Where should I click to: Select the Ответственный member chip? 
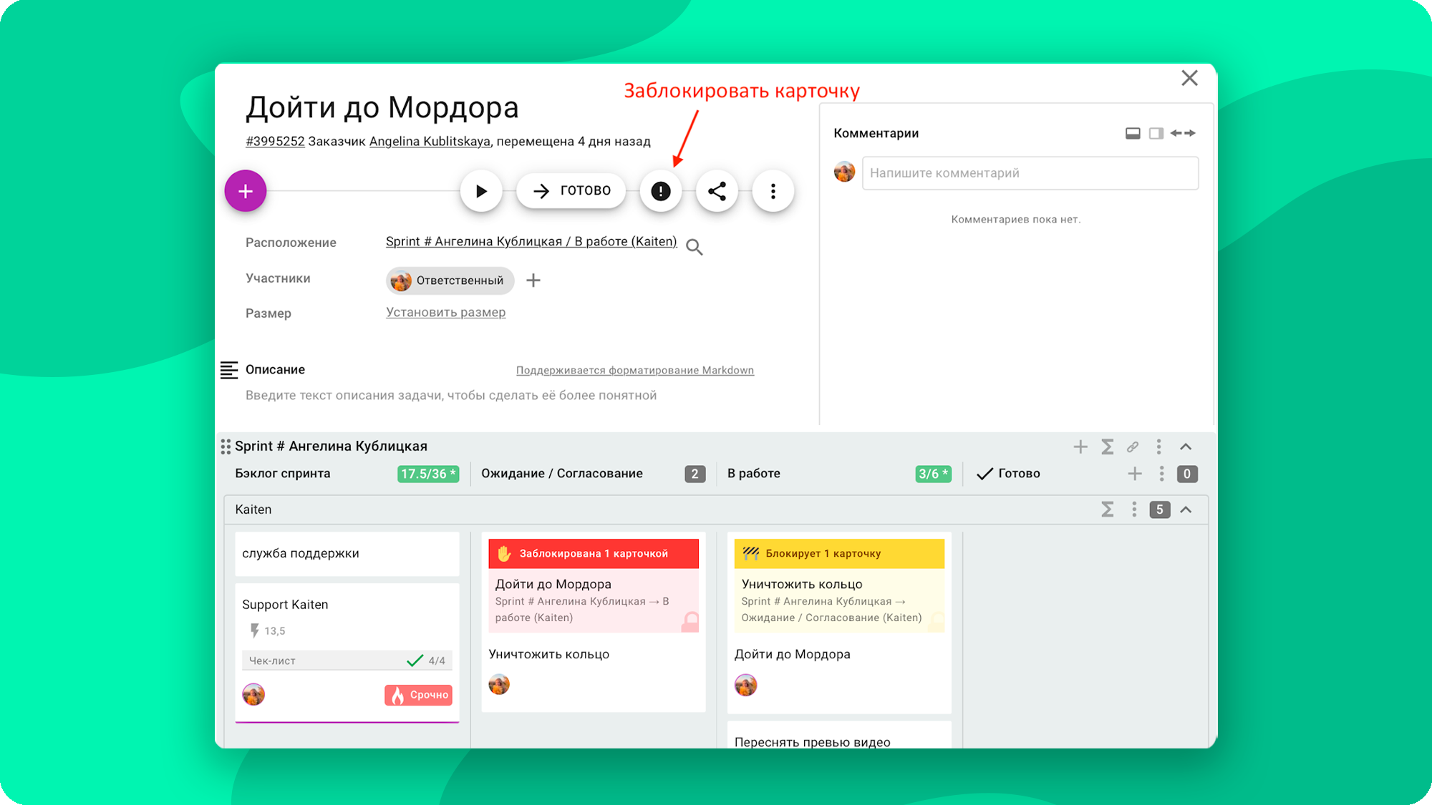click(450, 280)
